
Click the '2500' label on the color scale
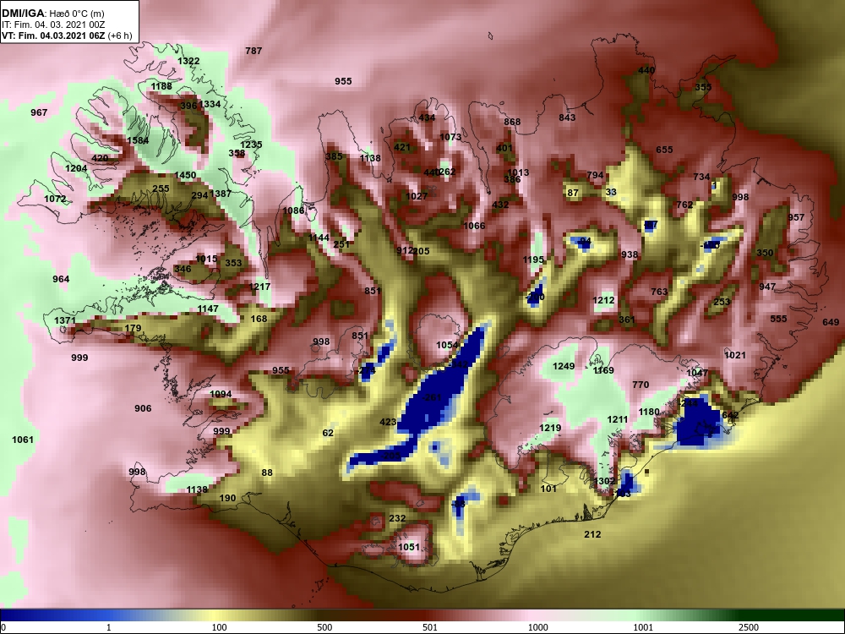(748, 627)
